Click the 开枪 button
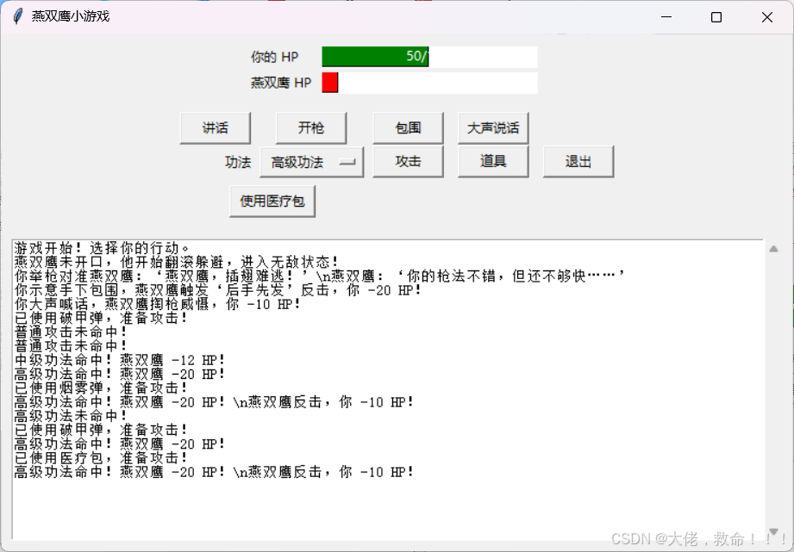The height and width of the screenshot is (552, 794). (x=311, y=128)
